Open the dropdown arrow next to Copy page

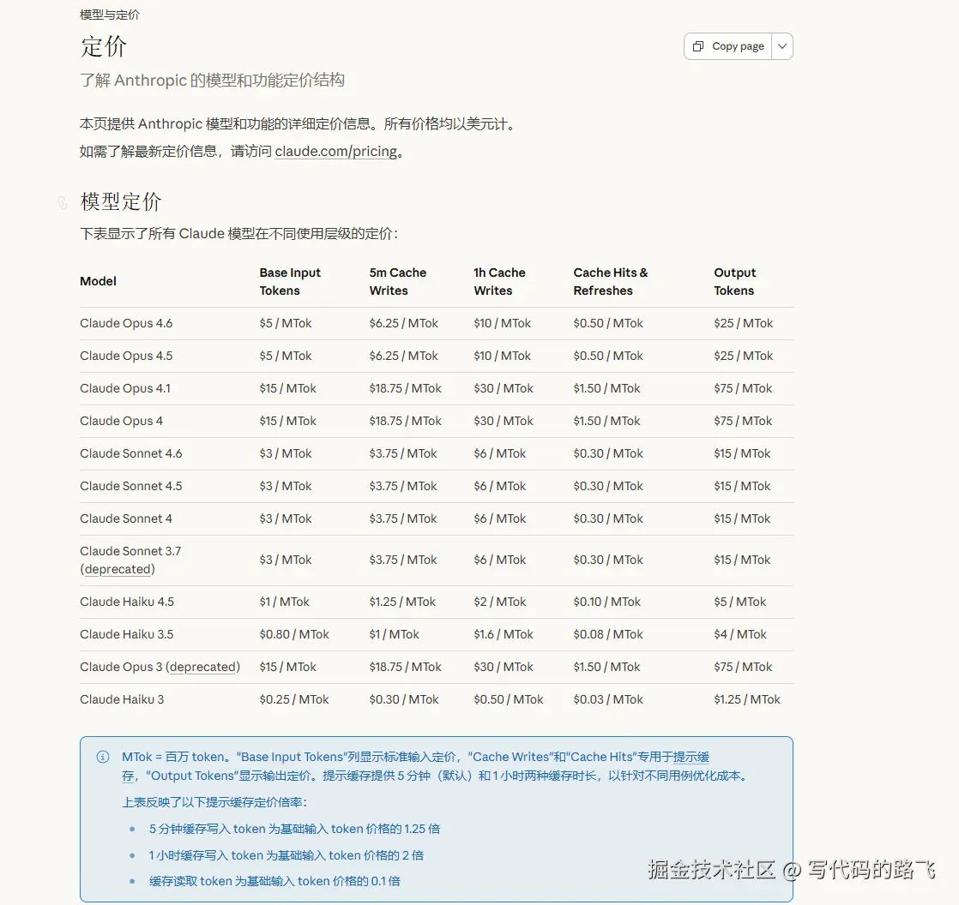click(782, 46)
